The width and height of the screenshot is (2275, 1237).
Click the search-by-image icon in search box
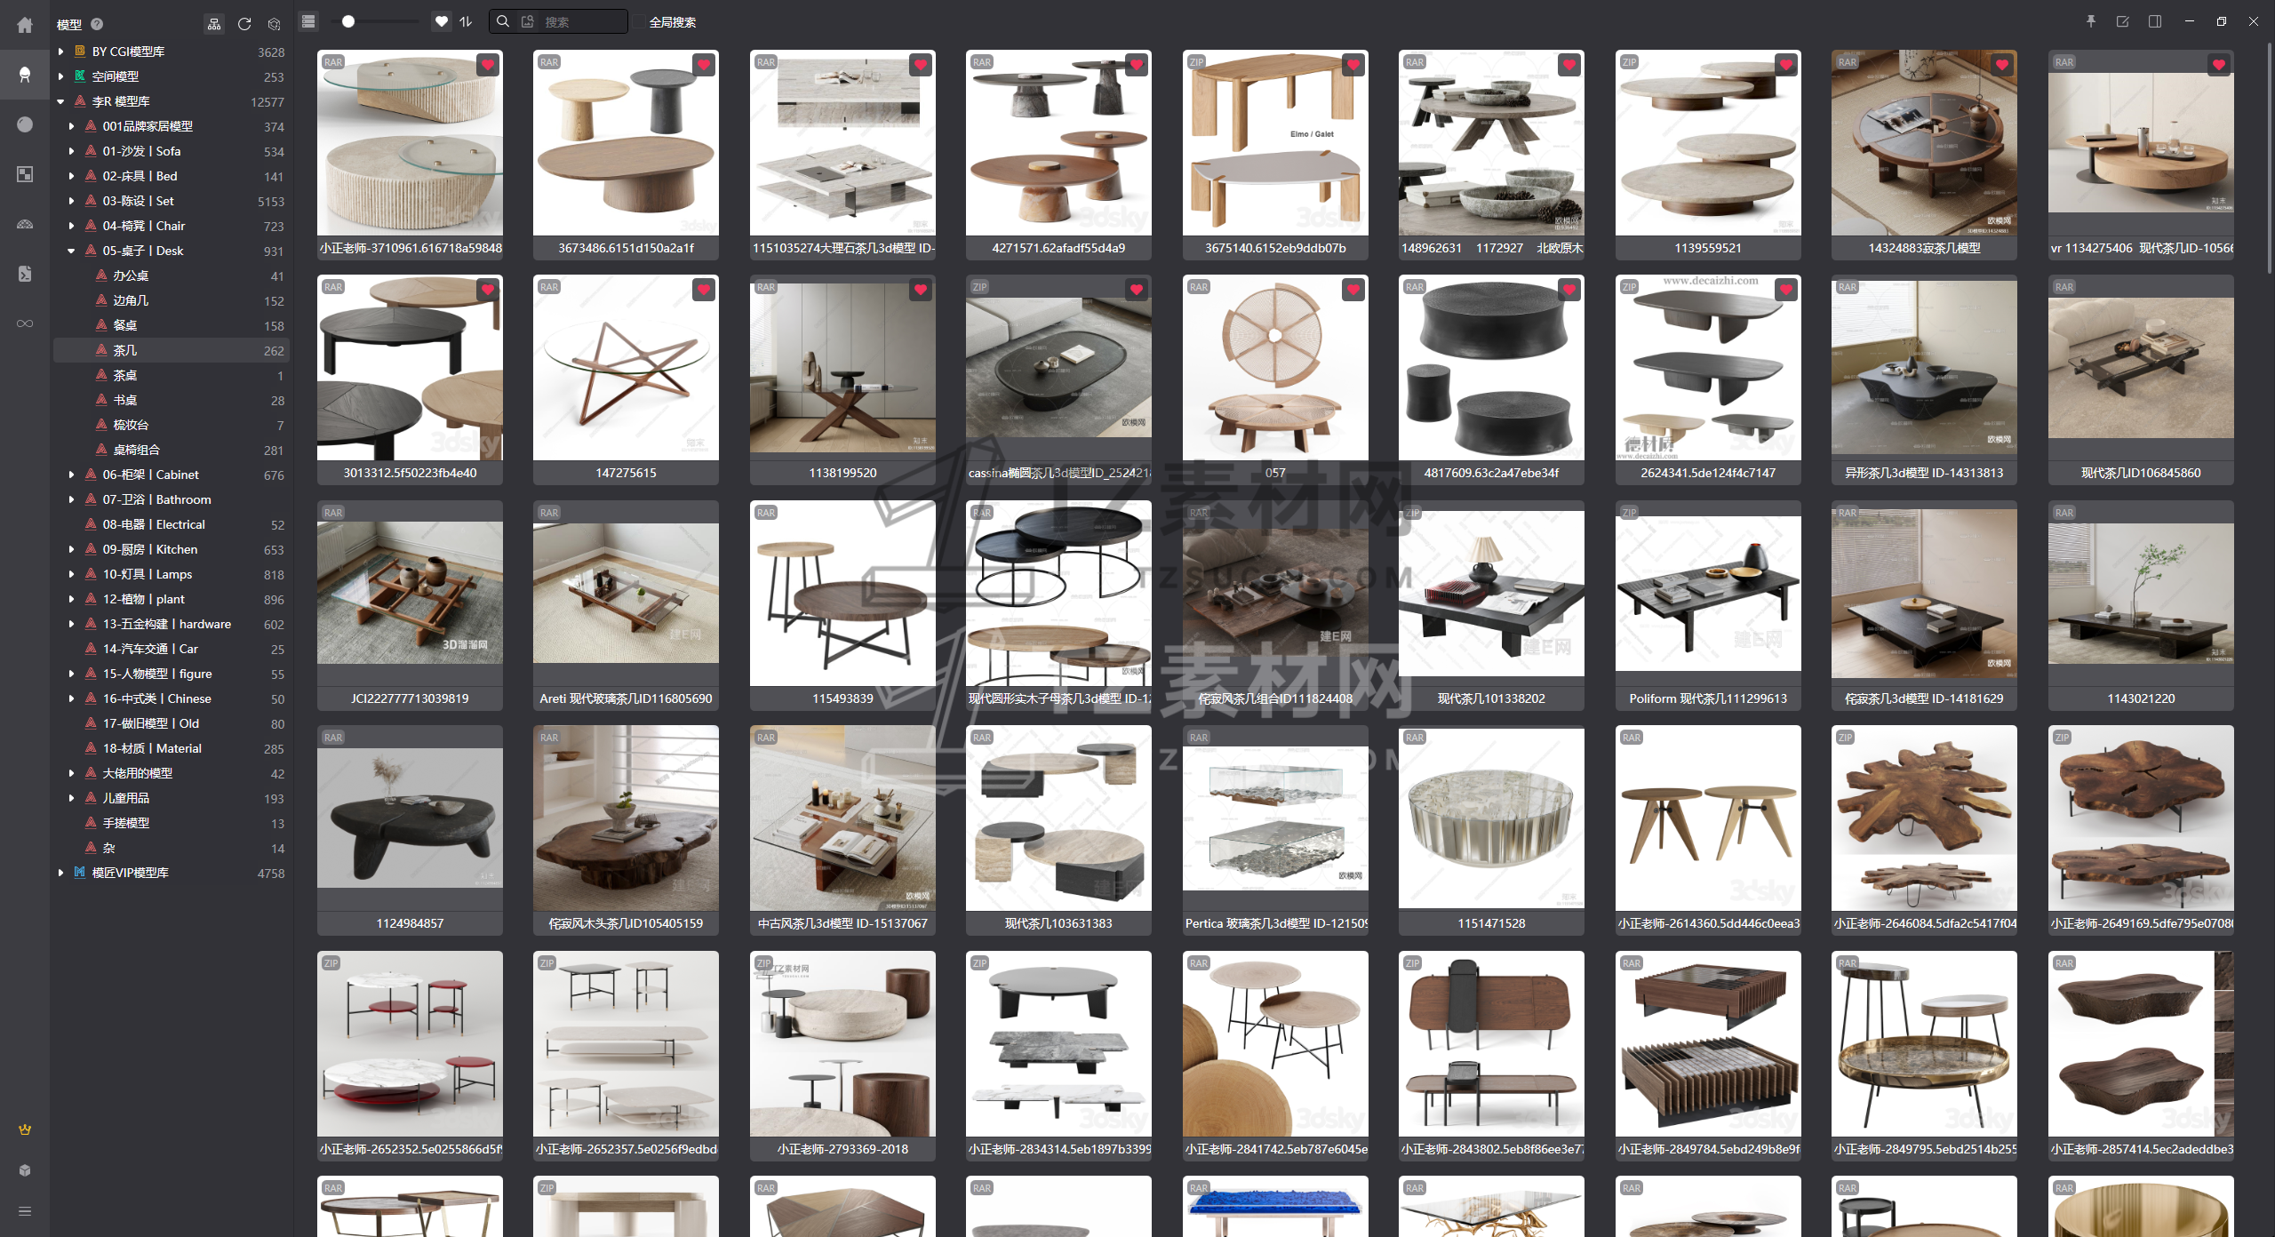pos(528,21)
